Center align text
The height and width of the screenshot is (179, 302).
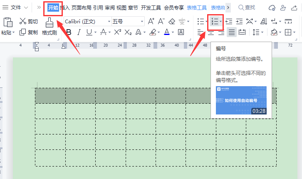click(x=211, y=32)
